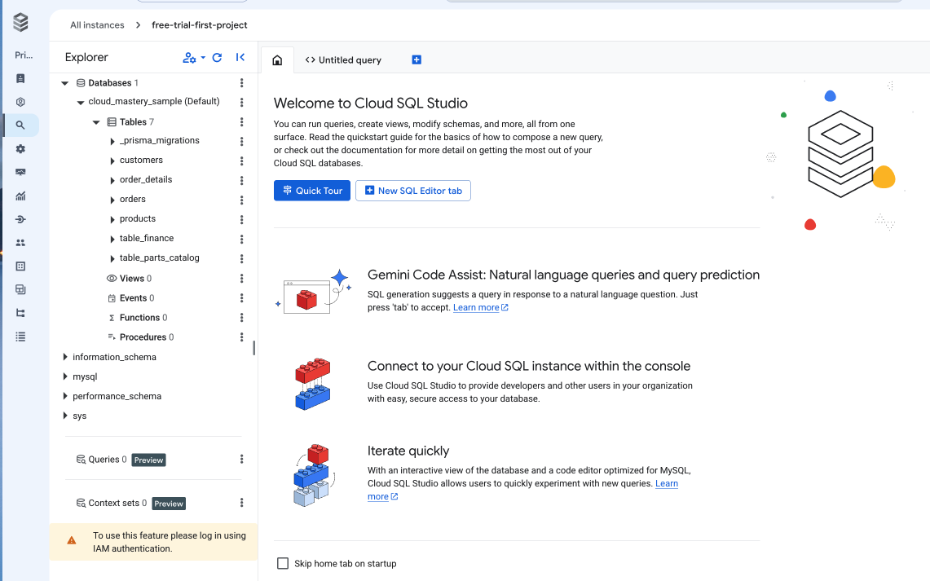
Task: Expand the mysql database
Action: 64,376
